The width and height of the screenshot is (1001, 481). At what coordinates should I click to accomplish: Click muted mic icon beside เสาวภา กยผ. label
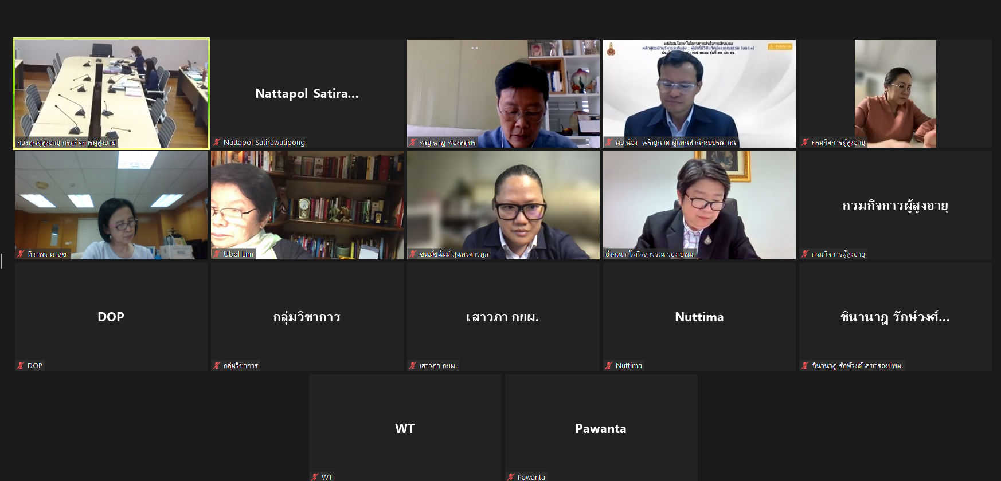point(413,365)
